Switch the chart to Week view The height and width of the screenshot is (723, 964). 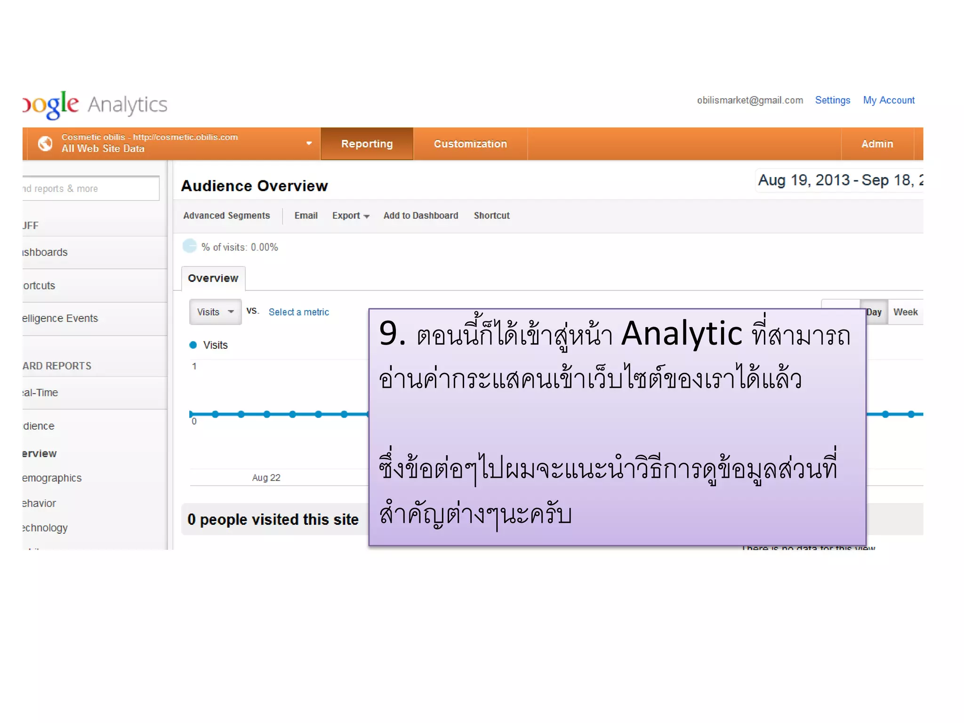(x=906, y=312)
